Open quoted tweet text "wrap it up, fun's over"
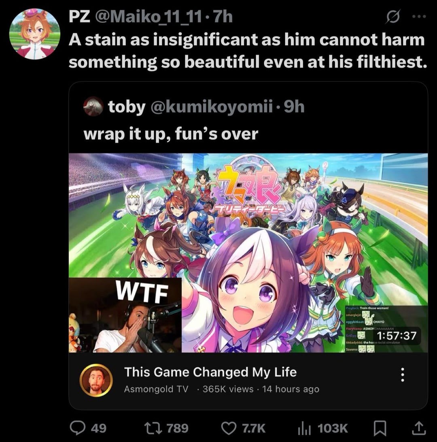This screenshot has height=442, width=437. point(171,134)
